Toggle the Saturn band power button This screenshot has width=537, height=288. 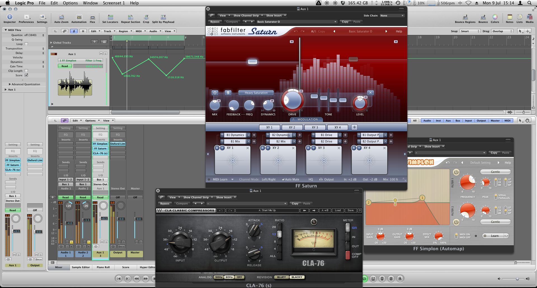point(215,93)
